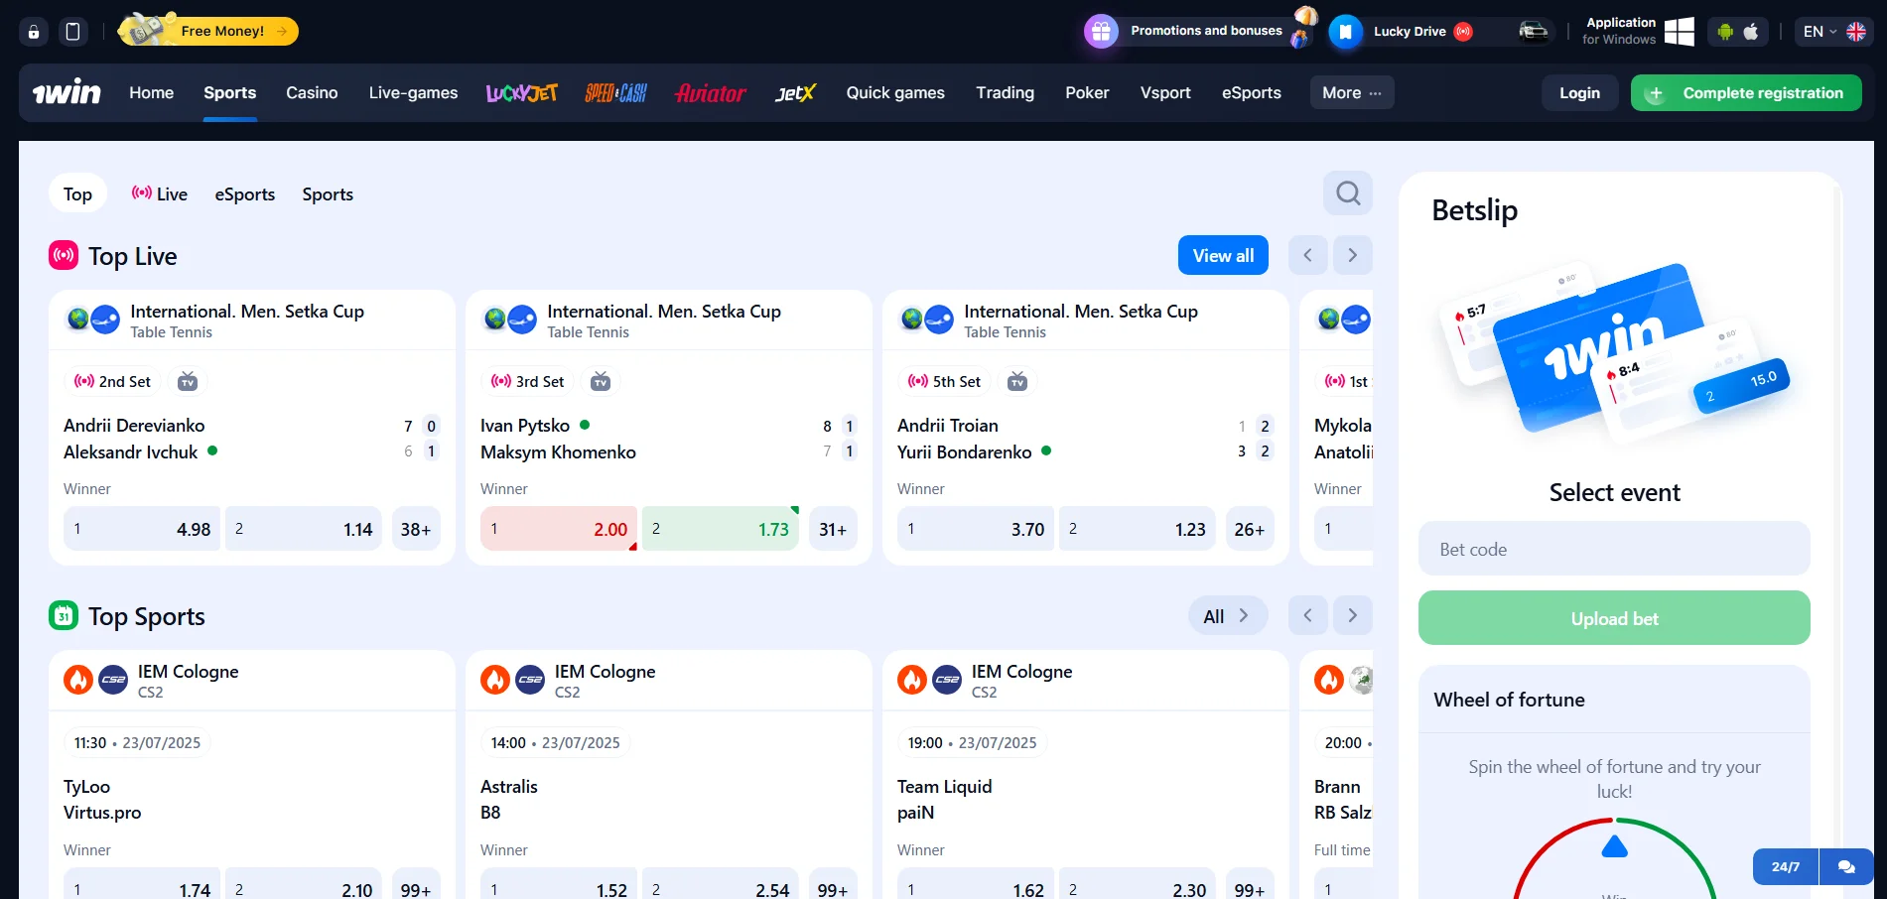Open 38+ more markets
Image resolution: width=1887 pixels, height=899 pixels.
(415, 529)
